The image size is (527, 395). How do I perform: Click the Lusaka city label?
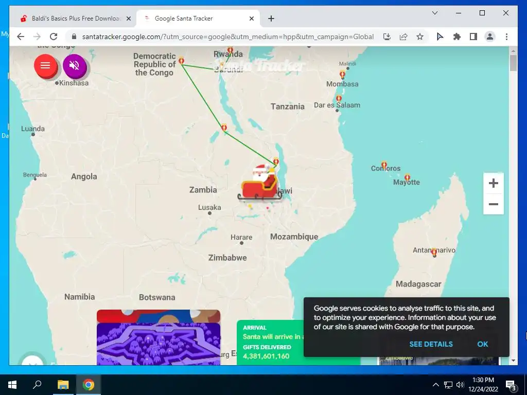[209, 207]
